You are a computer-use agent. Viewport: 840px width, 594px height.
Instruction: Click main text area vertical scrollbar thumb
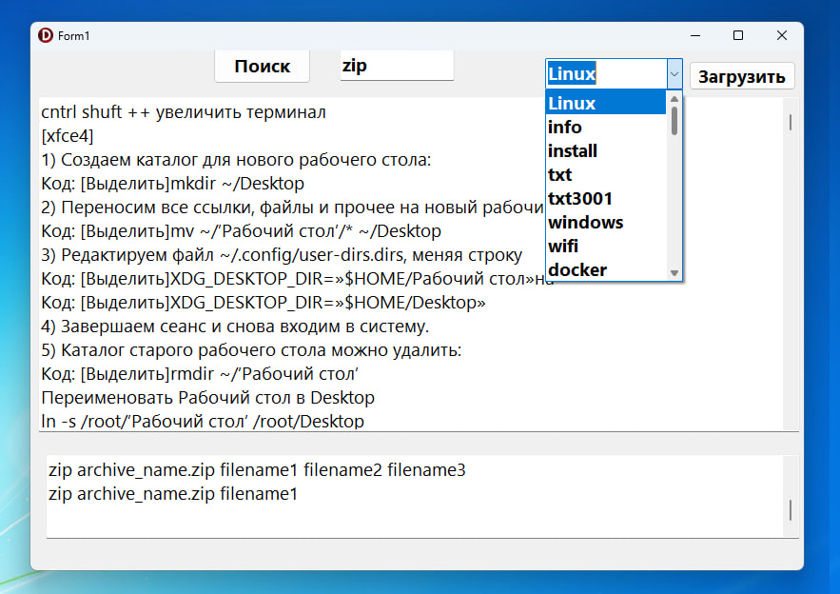tap(790, 122)
